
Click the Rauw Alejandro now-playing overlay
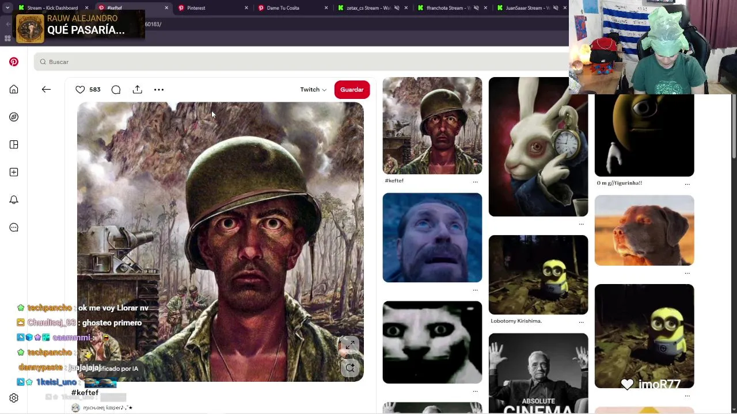[79, 26]
